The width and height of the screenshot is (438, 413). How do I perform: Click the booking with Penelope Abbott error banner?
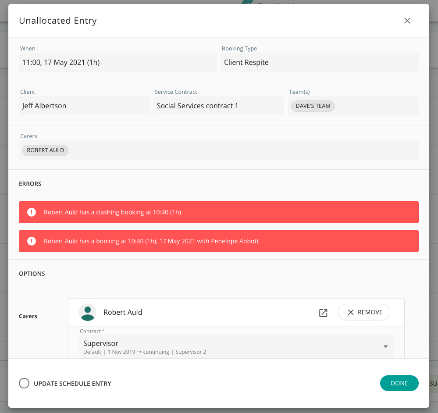click(218, 241)
